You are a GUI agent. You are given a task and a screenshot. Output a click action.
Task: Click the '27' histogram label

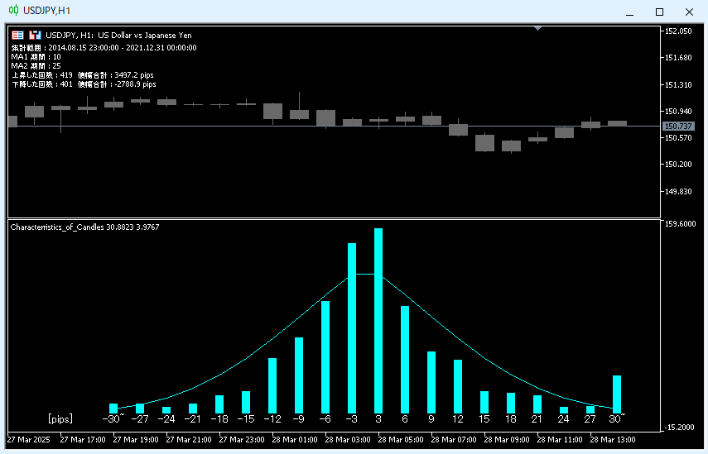pyautogui.click(x=590, y=419)
